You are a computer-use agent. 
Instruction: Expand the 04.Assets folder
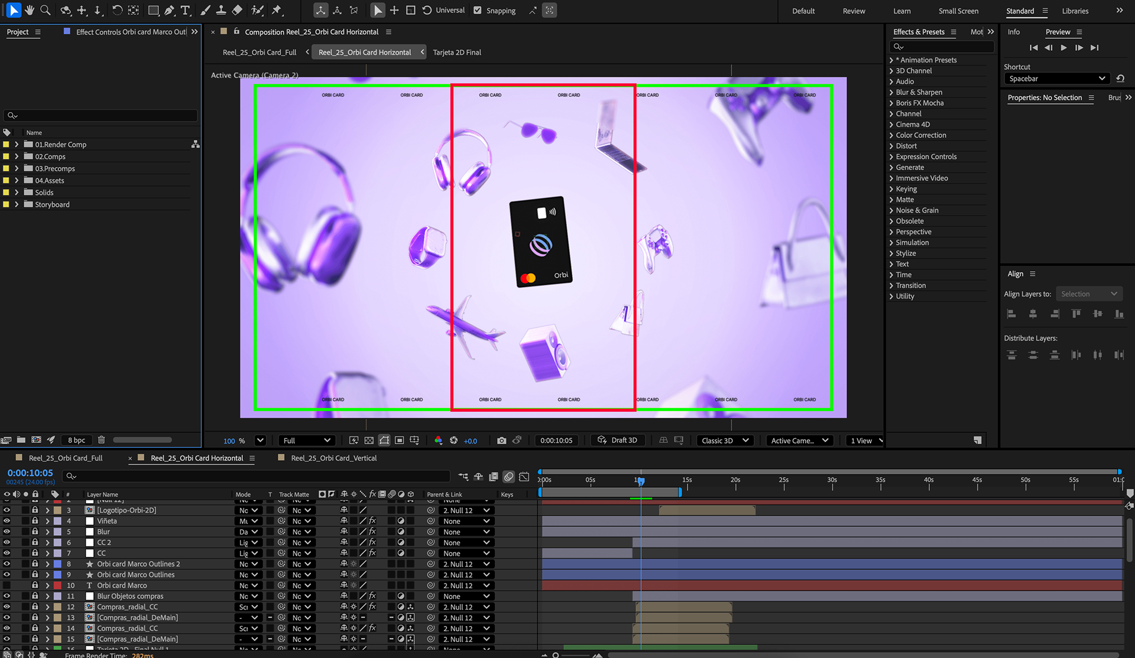(17, 181)
